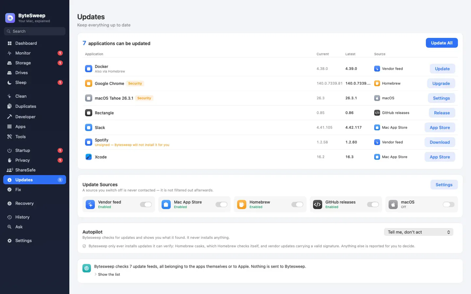471x294 pixels.
Task: Click the Google Chrome app icon
Action: (89, 83)
